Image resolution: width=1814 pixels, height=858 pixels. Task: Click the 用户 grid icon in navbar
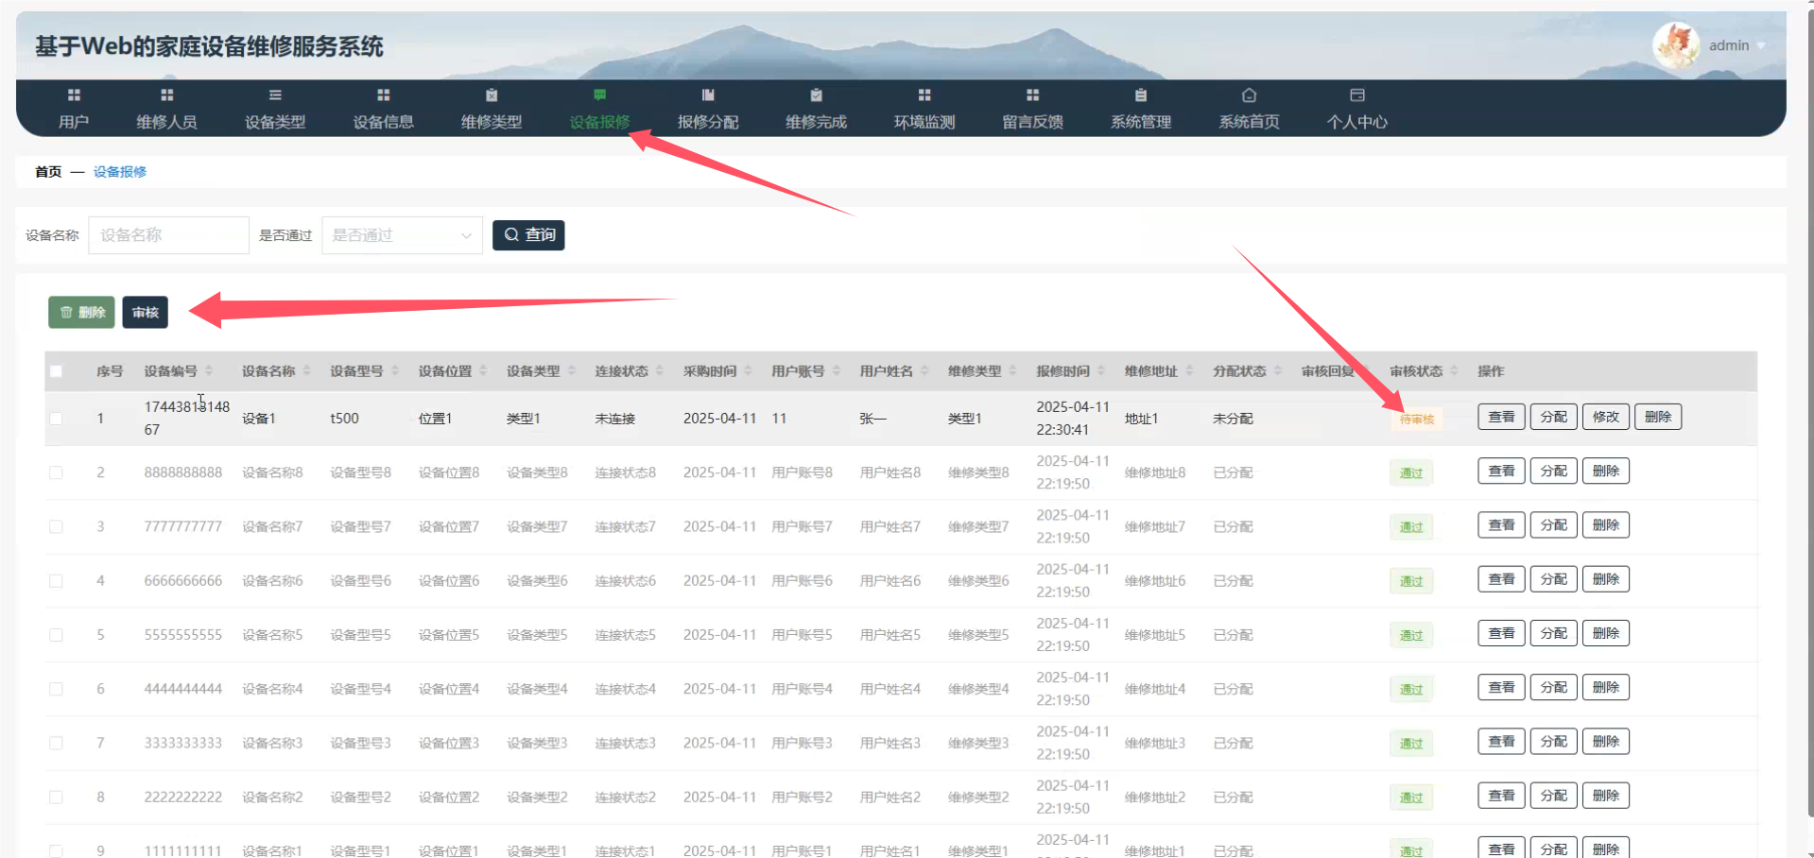[x=74, y=95]
